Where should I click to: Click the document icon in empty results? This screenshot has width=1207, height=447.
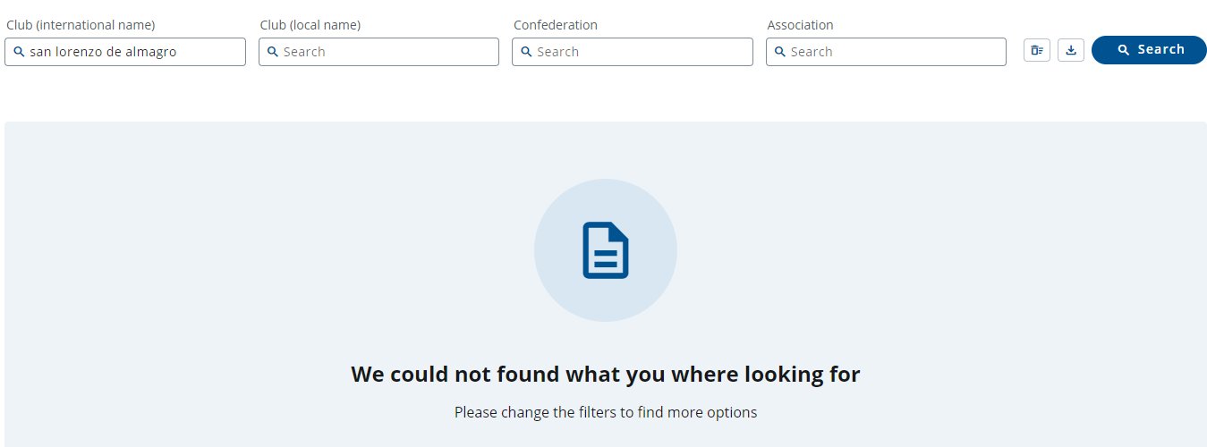click(606, 250)
